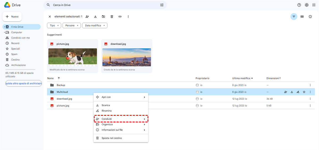The width and height of the screenshot is (319, 150).
Task: Choose Sposta nel cestino in context menu
Action: [x=121, y=138]
